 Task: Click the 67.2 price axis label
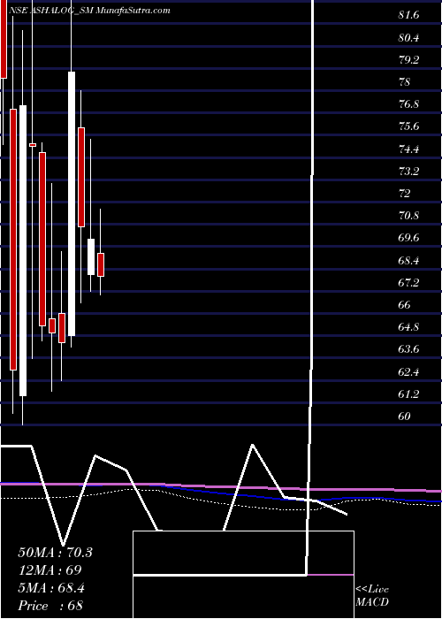pyautogui.click(x=408, y=283)
